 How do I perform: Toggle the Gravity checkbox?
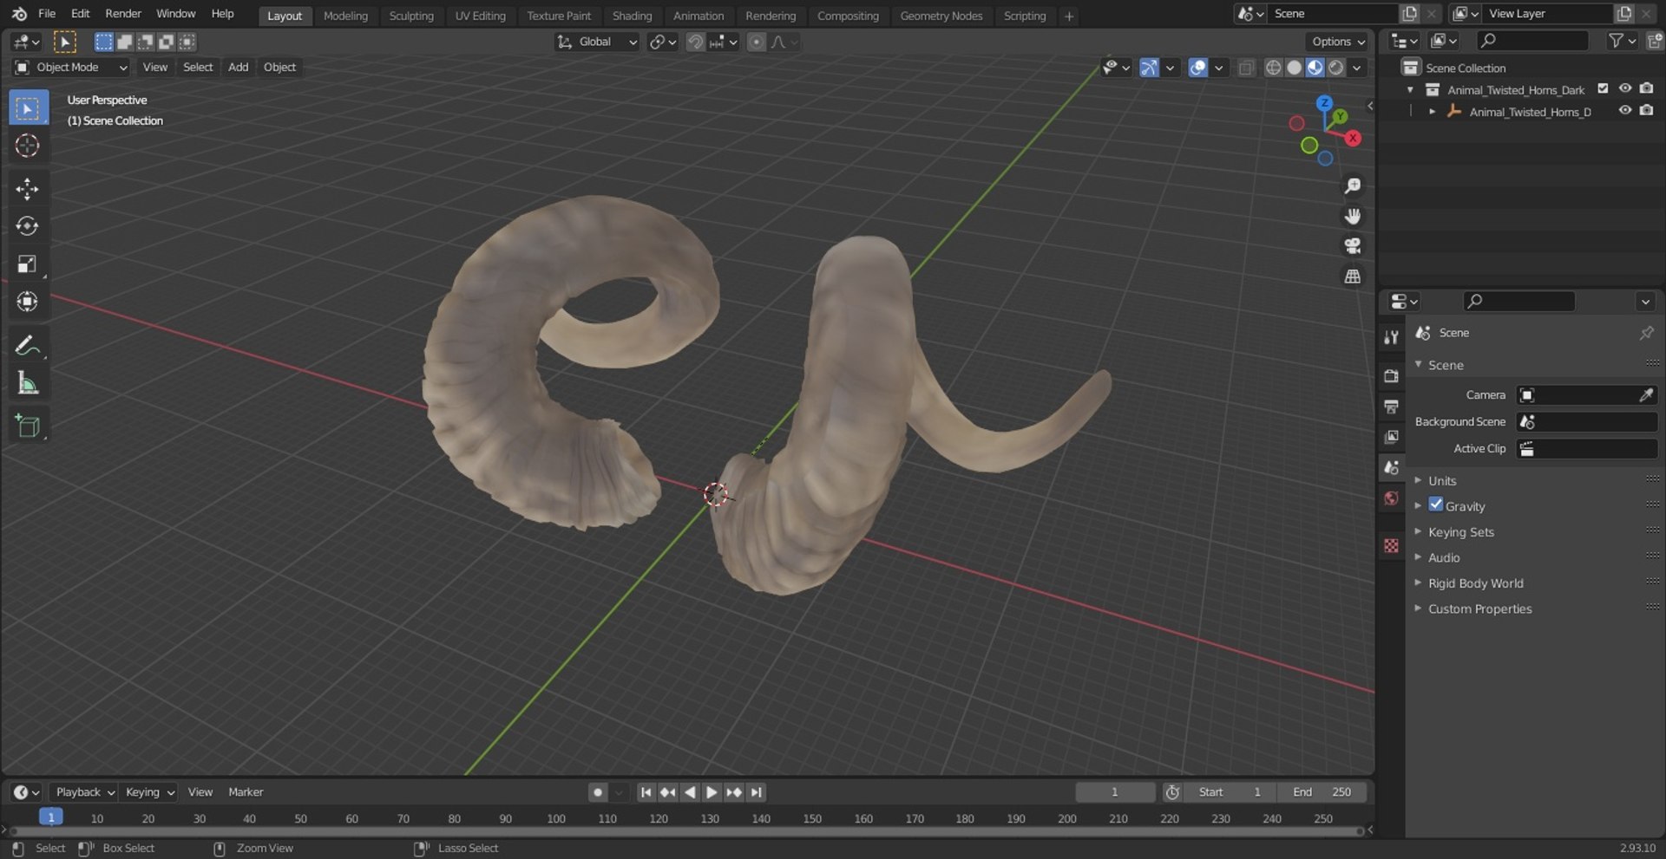1436,505
